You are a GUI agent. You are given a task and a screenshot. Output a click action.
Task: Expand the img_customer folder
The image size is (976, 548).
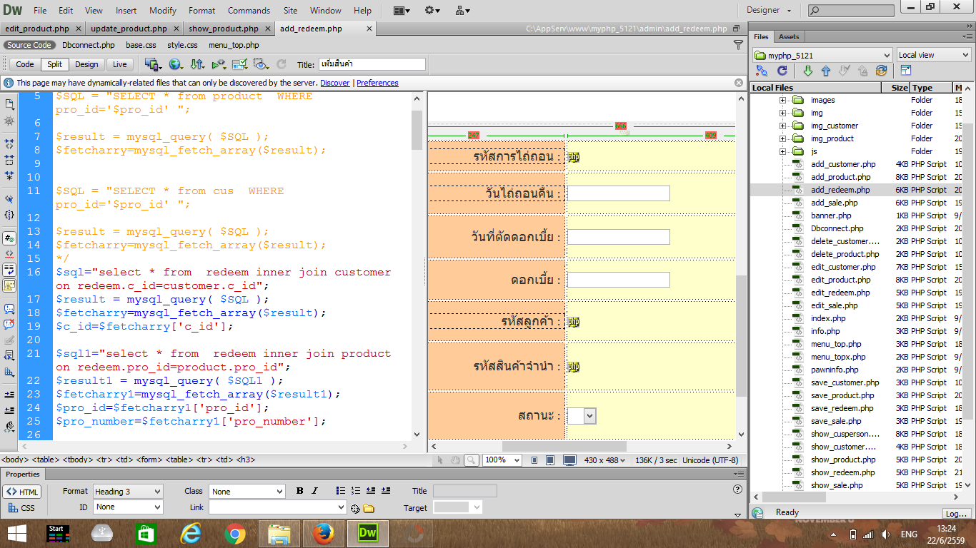782,126
